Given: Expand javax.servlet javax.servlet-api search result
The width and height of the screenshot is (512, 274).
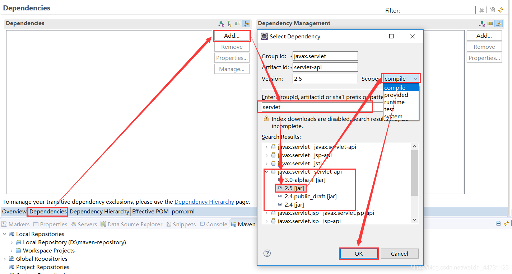Looking at the screenshot, I should [266, 147].
